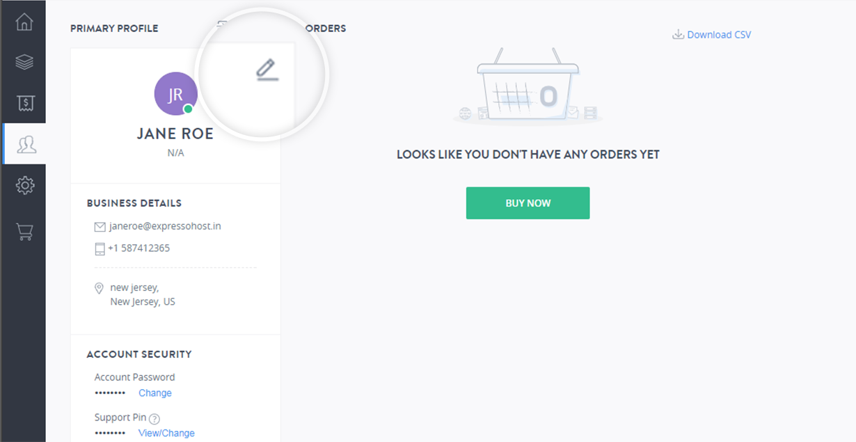
Task: Open View/Change for Support Pin
Action: [166, 433]
